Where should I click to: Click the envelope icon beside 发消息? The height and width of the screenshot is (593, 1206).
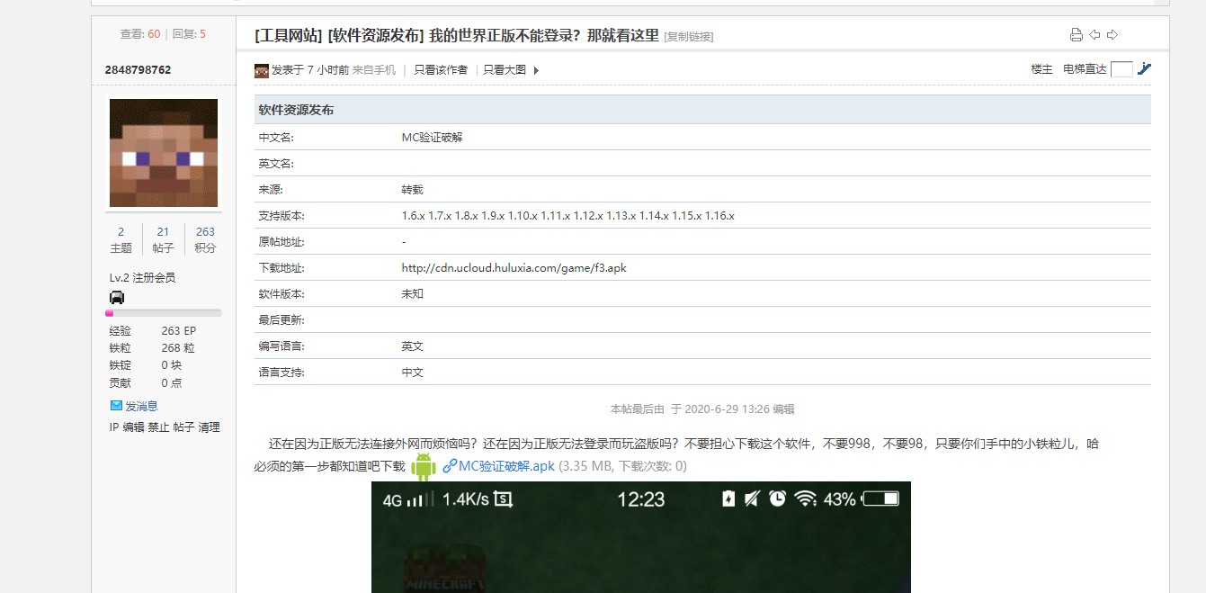pos(116,406)
